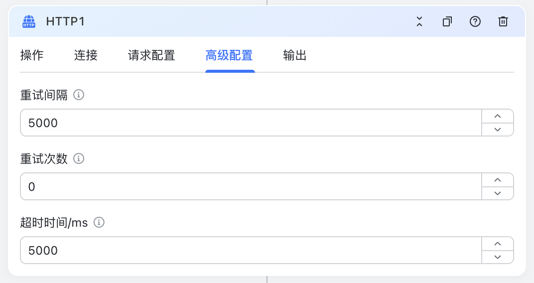Image resolution: width=534 pixels, height=283 pixels.
Task: Decrease the 重试间隔 value with down arrow
Action: tap(498, 130)
